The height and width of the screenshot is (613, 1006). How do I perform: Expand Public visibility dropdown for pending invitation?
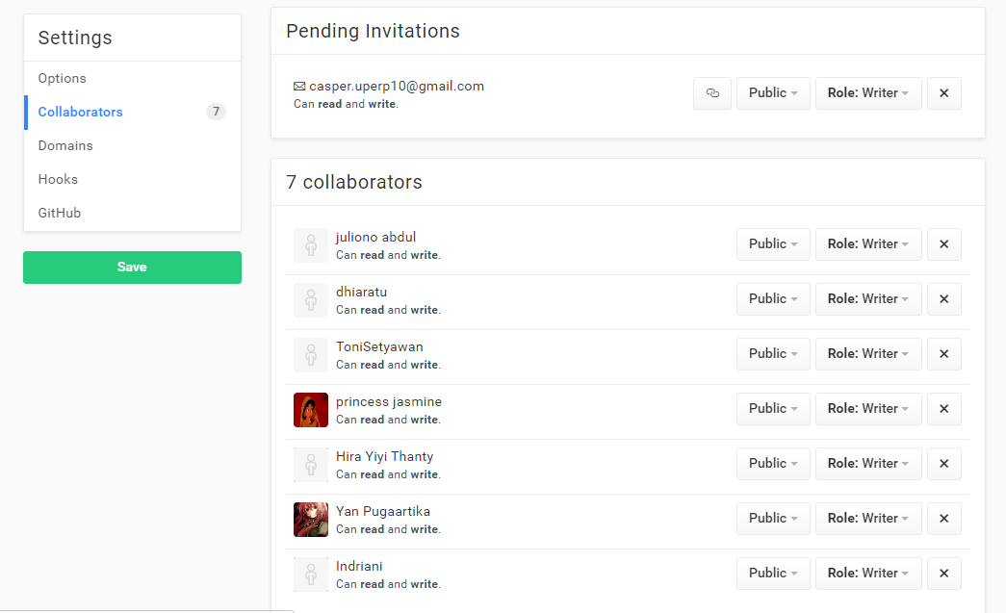tap(773, 93)
